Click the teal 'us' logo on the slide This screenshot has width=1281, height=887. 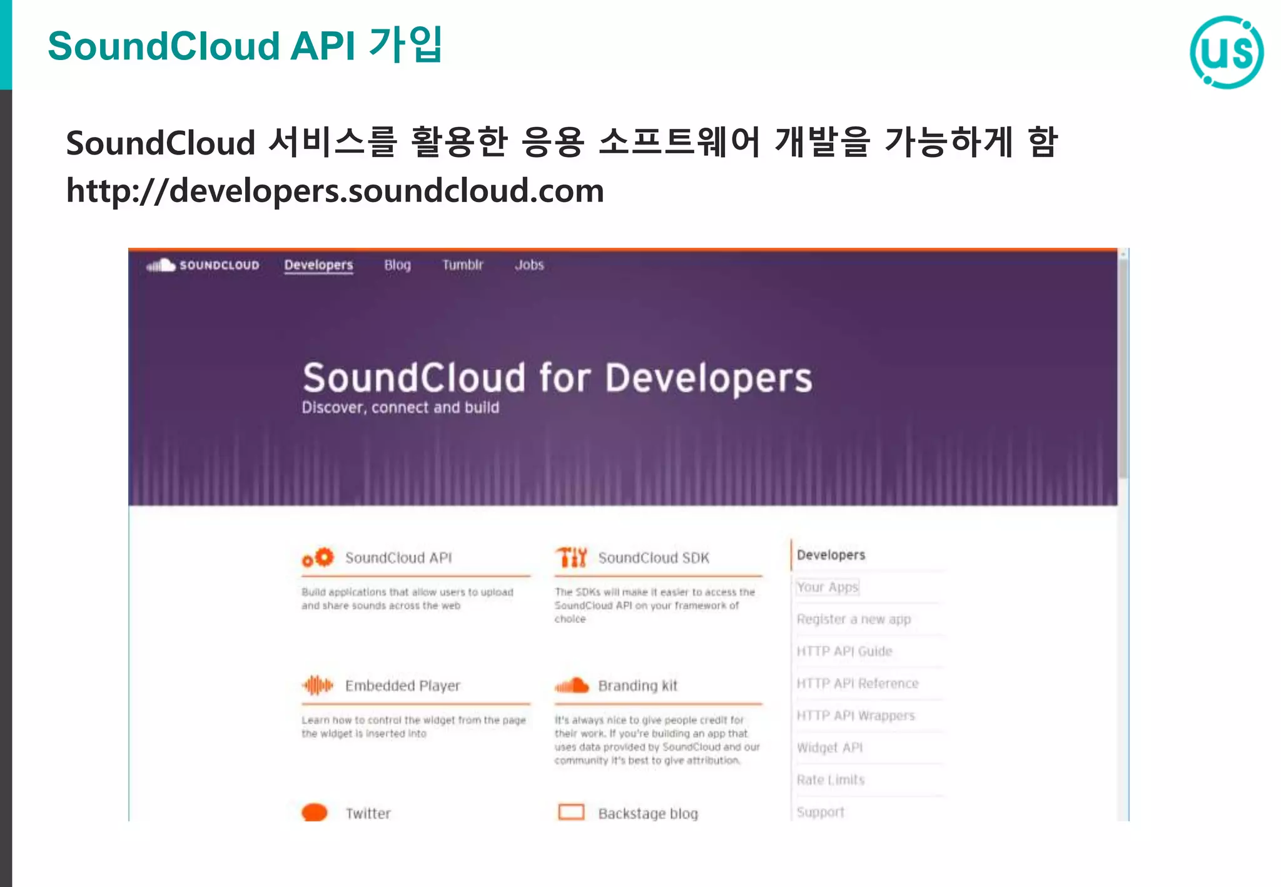(x=1227, y=53)
